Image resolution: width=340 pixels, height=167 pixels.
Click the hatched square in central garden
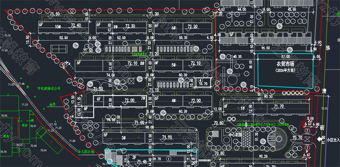pos(215,134)
